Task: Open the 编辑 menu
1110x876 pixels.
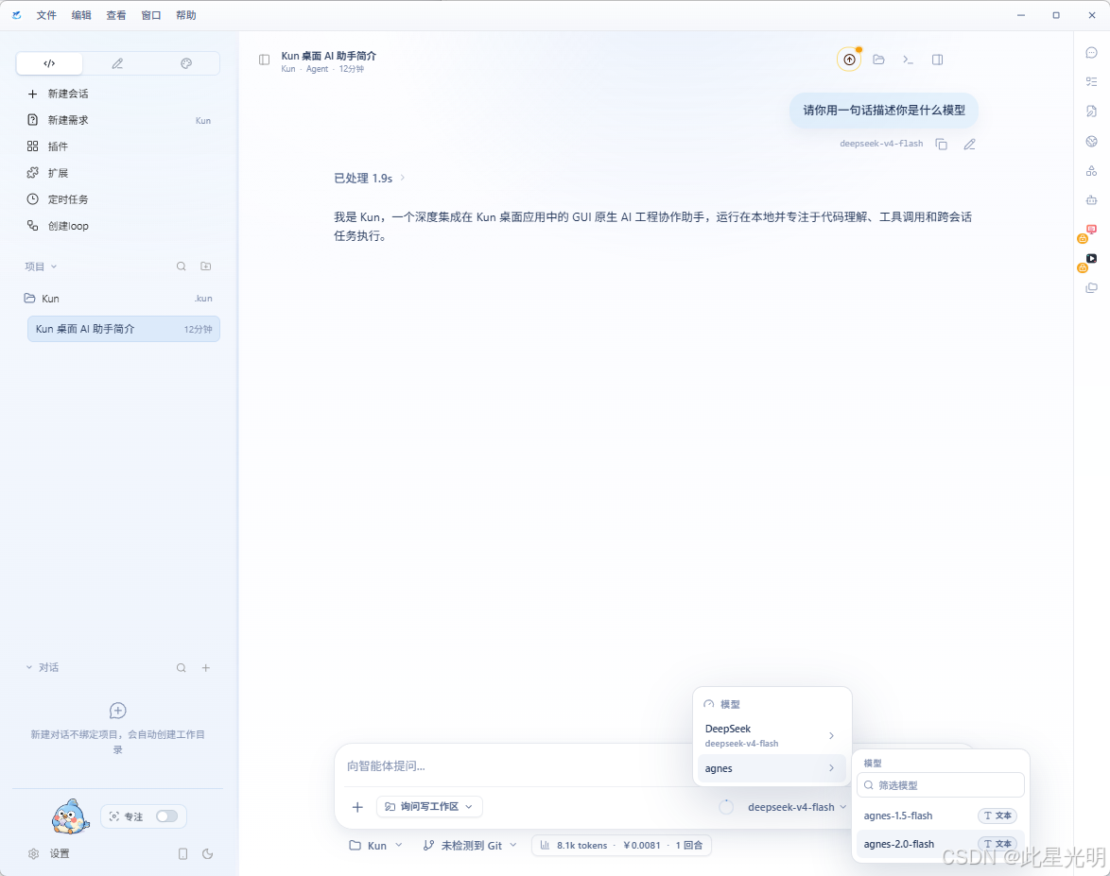Action: click(x=81, y=15)
